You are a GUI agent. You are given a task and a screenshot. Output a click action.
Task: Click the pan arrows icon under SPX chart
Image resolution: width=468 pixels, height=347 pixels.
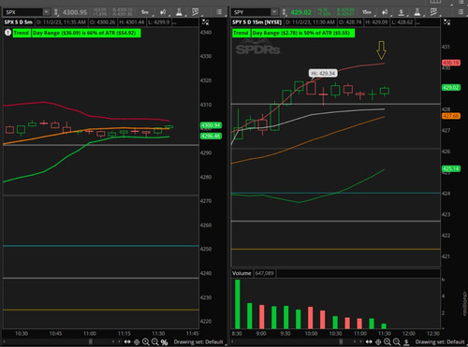(127, 342)
